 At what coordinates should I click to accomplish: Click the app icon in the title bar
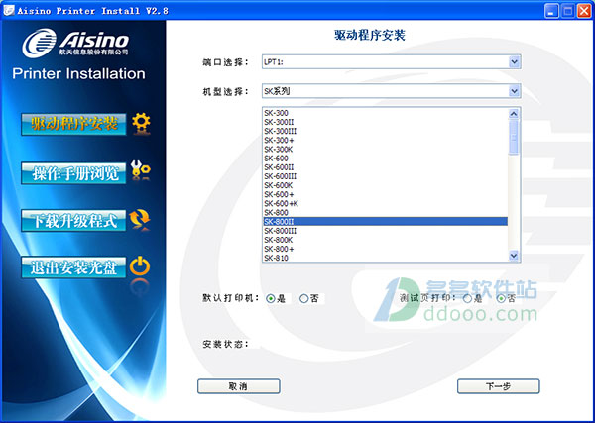pyautogui.click(x=8, y=10)
